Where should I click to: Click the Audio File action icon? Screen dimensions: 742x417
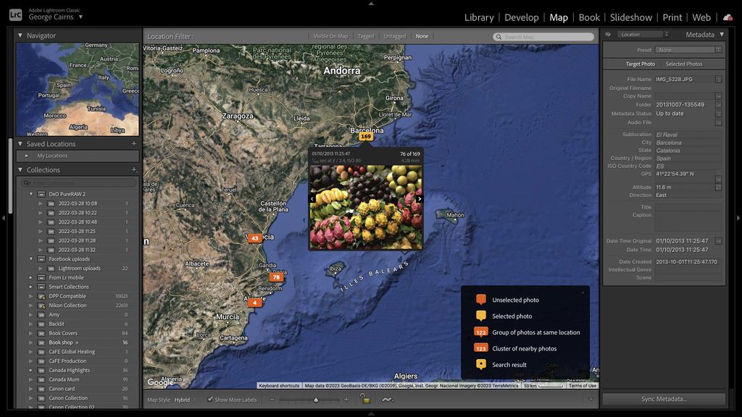click(718, 122)
